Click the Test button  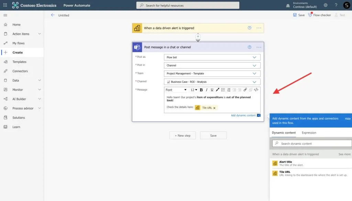coord(340,15)
